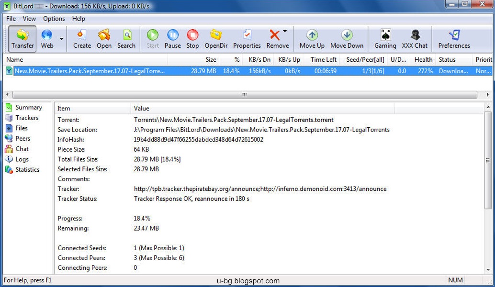
Task: Sort torrents by the Size column
Action: tap(193, 60)
